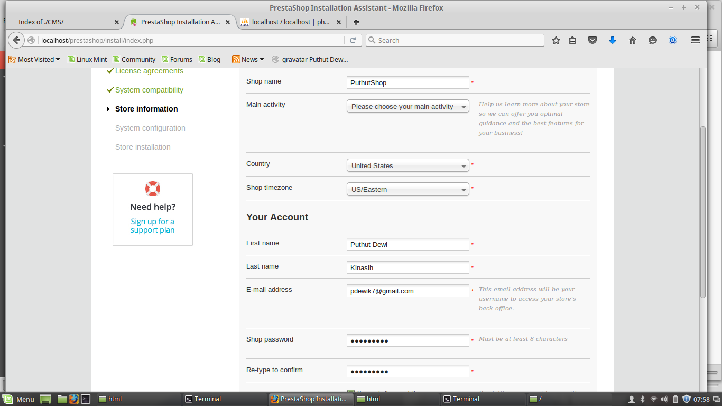722x406 pixels.
Task: Switch to the PrestaShop Installation tab
Action: point(180,22)
